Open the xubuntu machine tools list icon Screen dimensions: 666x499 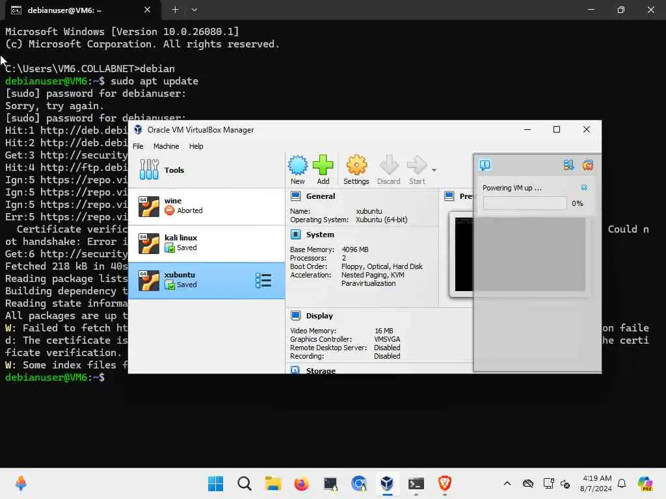263,281
